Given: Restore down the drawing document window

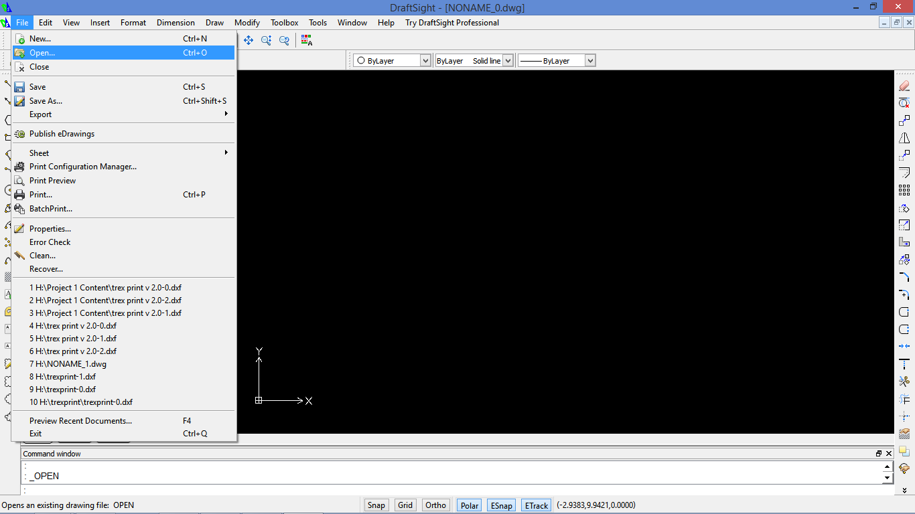Looking at the screenshot, I should [x=896, y=23].
